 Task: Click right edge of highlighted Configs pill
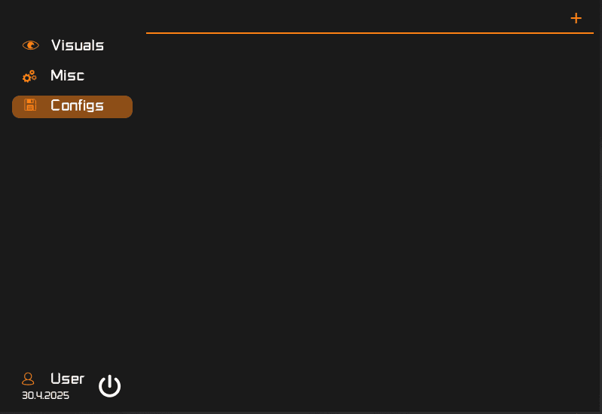tap(127, 107)
